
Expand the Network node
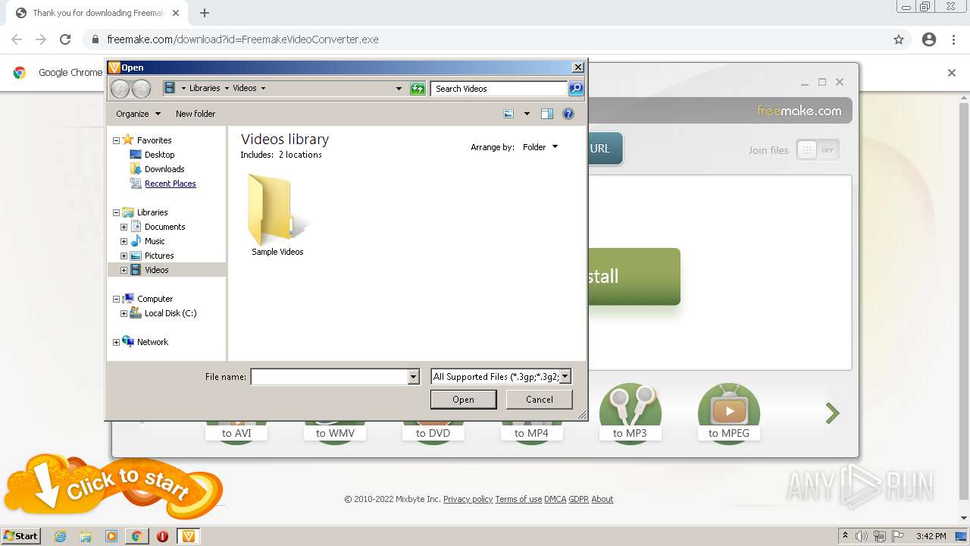tap(117, 342)
